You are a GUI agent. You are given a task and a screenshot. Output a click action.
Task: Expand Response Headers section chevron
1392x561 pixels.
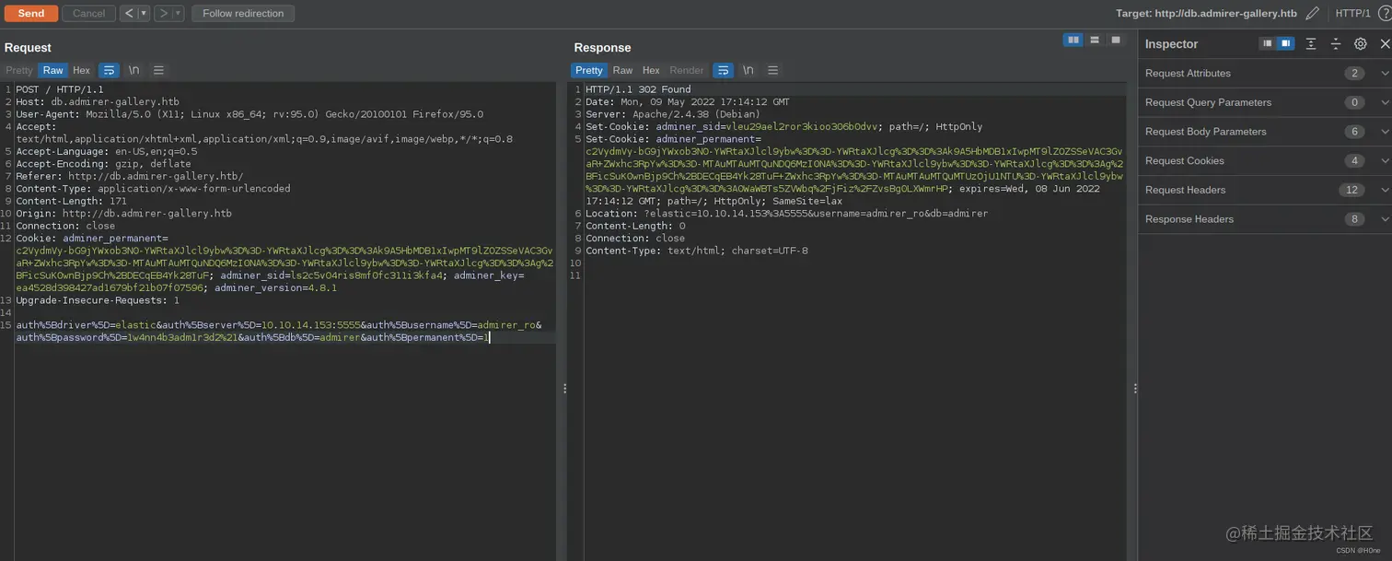click(1385, 219)
